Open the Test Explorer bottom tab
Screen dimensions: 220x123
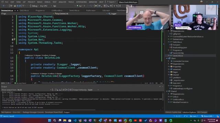click(x=6, y=112)
